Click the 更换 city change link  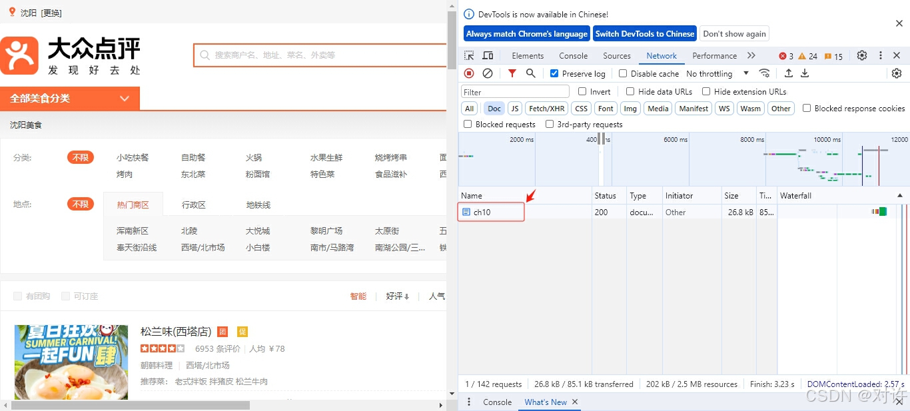(51, 13)
